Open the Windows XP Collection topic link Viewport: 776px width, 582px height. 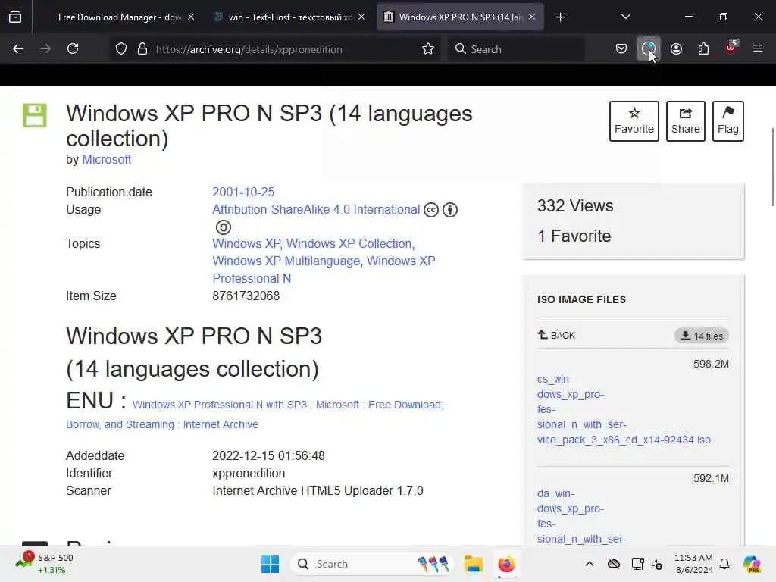[349, 243]
